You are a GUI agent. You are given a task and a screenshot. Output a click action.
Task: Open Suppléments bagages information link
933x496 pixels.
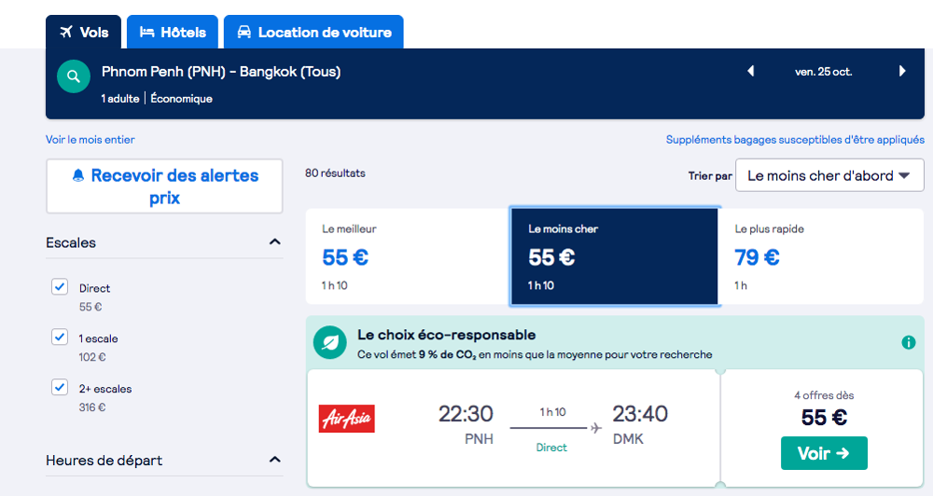[x=795, y=140]
